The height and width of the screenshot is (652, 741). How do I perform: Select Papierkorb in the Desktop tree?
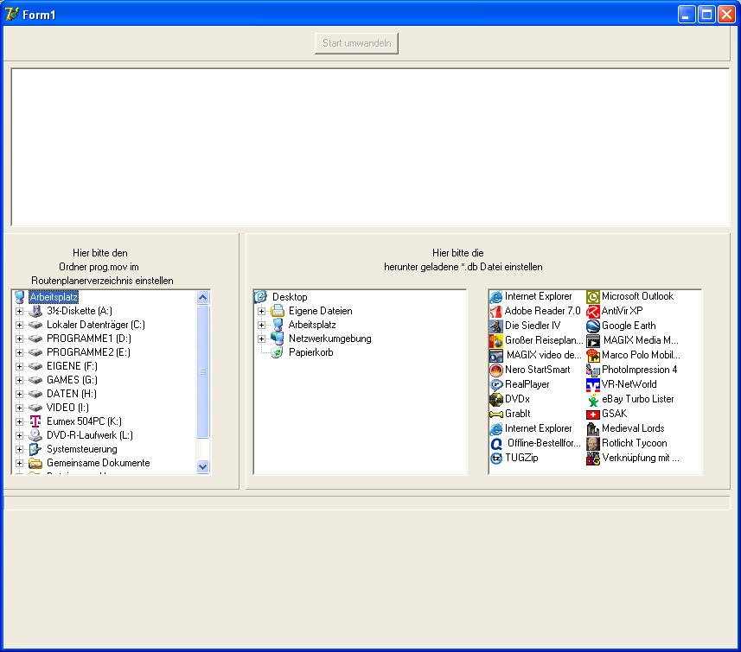point(310,352)
